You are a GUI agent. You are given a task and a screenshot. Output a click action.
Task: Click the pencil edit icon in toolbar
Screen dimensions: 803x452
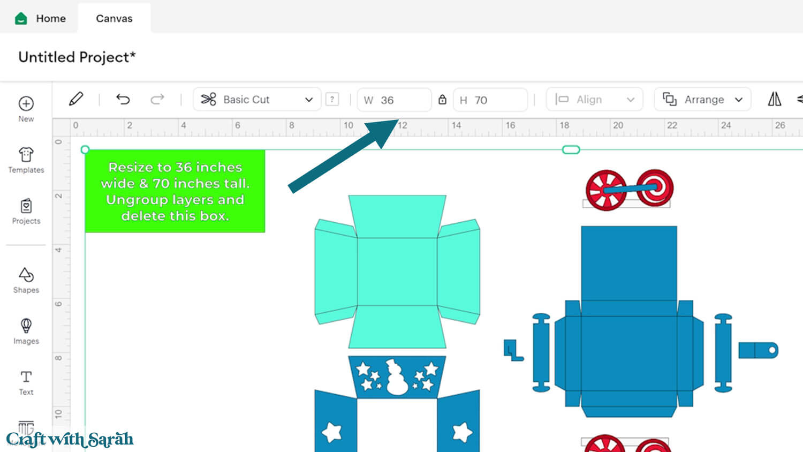point(76,99)
